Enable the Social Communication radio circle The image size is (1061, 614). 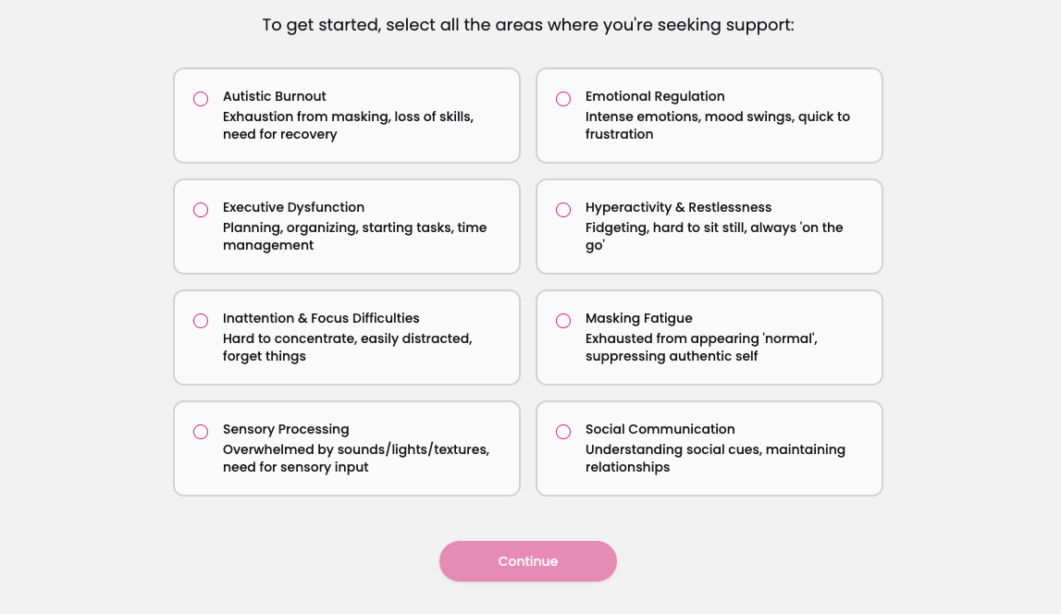tap(563, 432)
